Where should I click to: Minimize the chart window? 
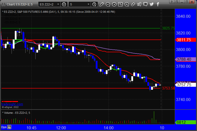pos(182,2)
